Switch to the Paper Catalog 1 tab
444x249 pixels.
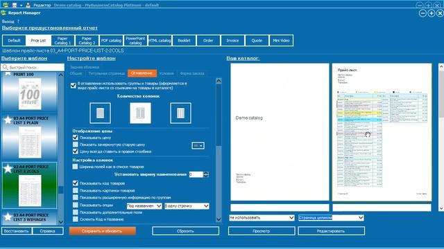pos(62,41)
